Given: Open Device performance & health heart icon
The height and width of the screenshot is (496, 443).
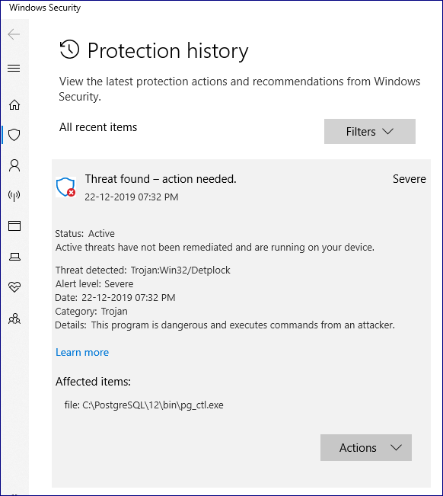Looking at the screenshot, I should coord(14,287).
